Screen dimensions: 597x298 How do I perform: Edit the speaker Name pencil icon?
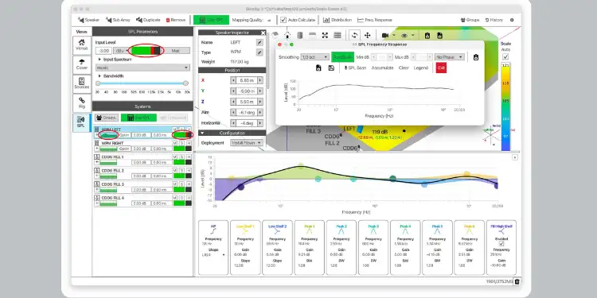259,43
